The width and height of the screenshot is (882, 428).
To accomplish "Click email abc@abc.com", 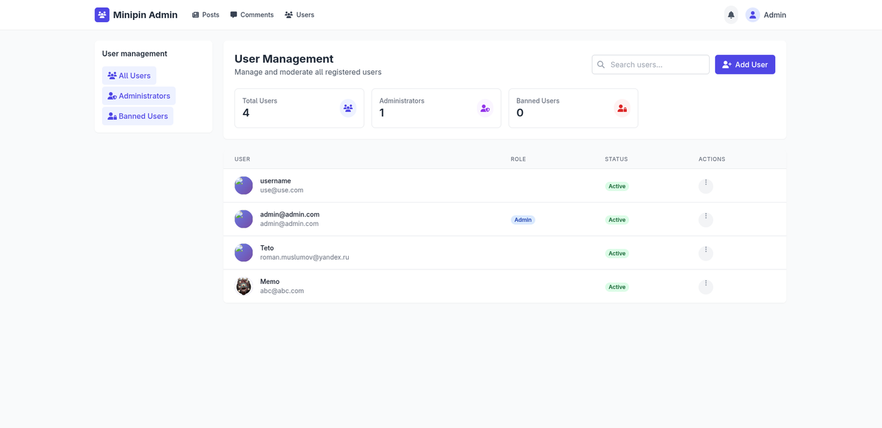I will (282, 291).
